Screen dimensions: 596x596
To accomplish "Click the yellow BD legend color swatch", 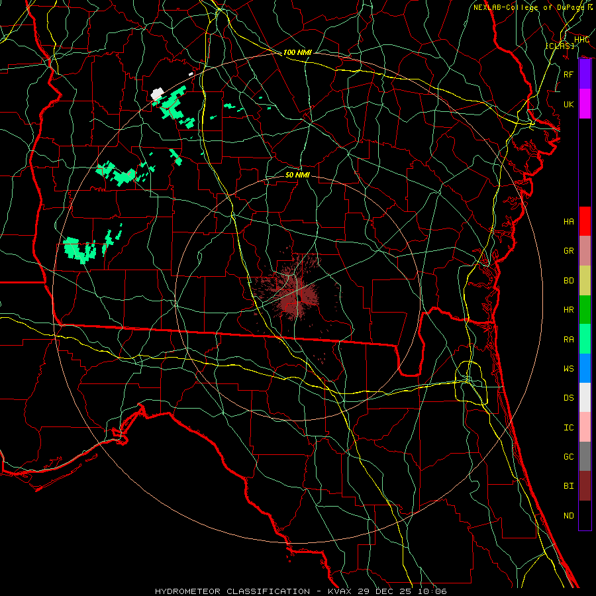I will point(585,280).
